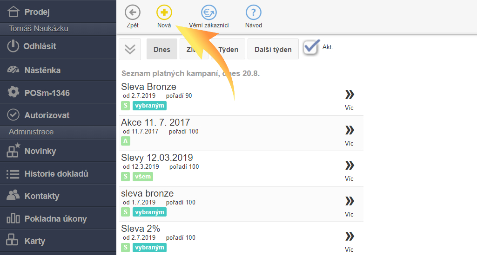Expand filter with double-chevron down button
The image size is (477, 255).
(x=130, y=50)
